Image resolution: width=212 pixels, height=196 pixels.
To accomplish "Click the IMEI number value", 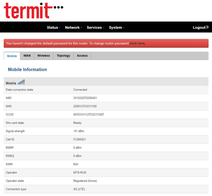I will (85, 98).
